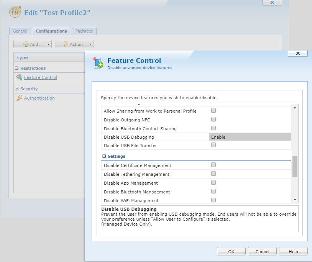Collapse the Settings section
Image resolution: width=312 pixels, height=262 pixels.
(x=104, y=156)
